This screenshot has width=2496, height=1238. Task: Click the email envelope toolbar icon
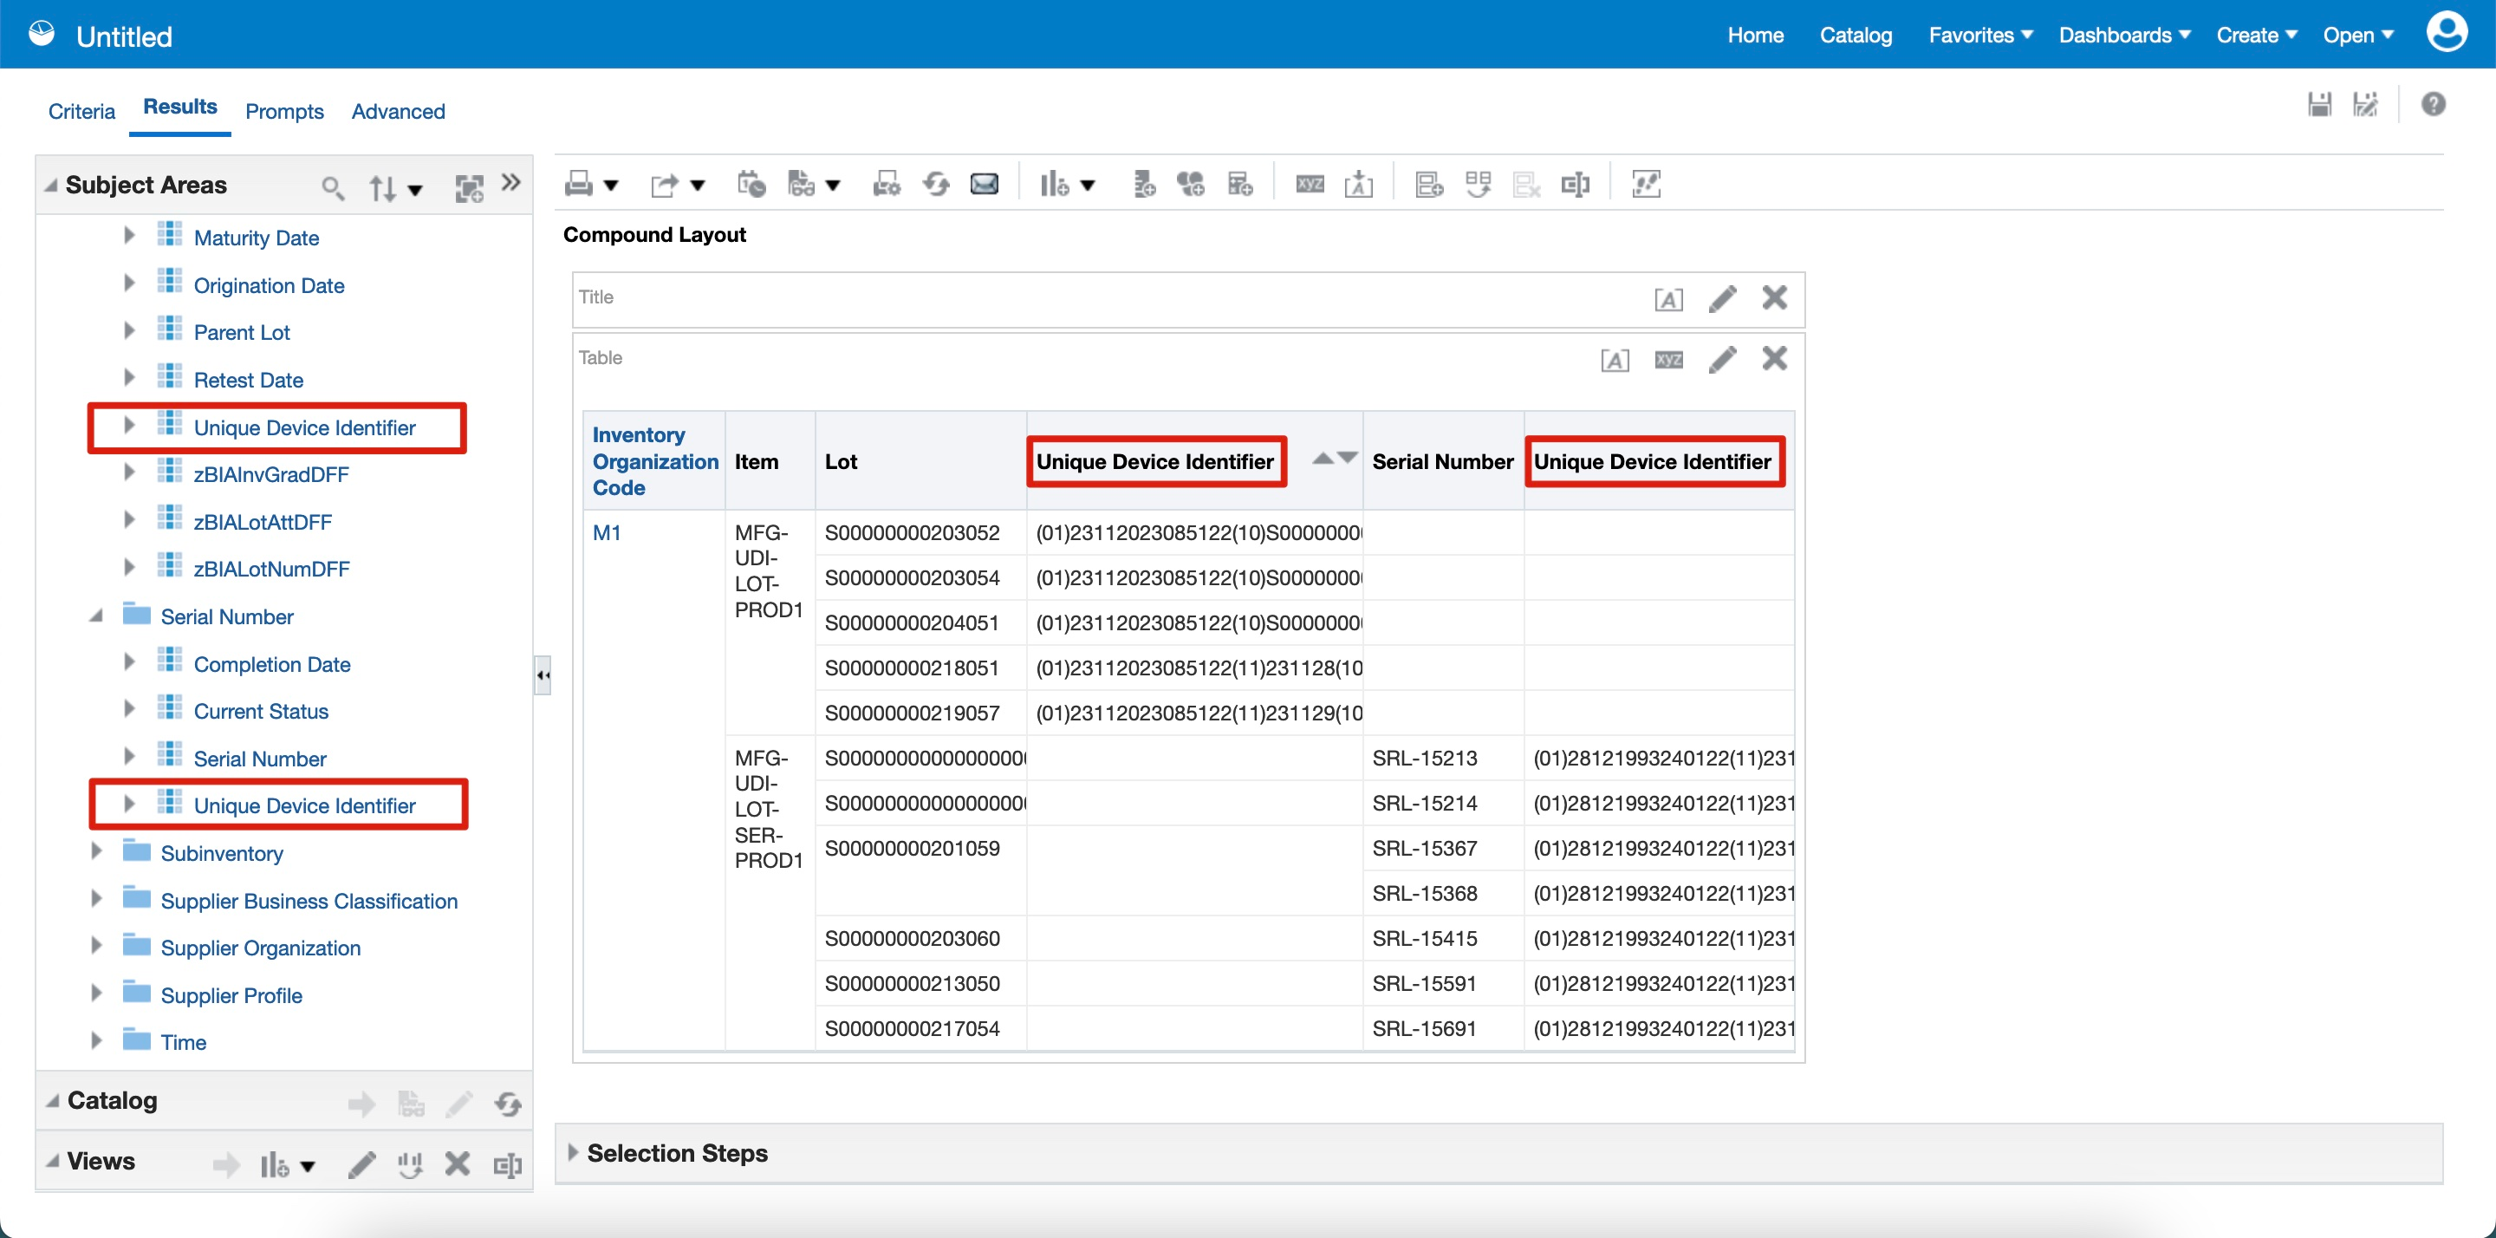[x=985, y=184]
